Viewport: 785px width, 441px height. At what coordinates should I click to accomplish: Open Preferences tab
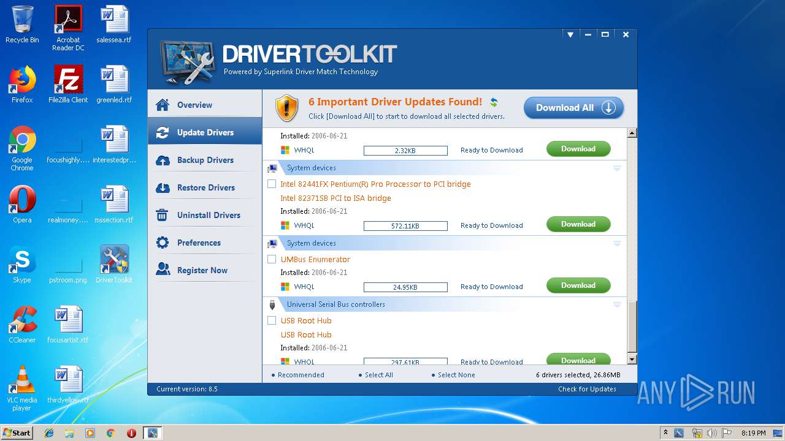[x=205, y=243]
